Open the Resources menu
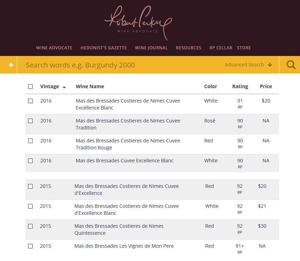This screenshot has height=261, width=300. click(189, 48)
